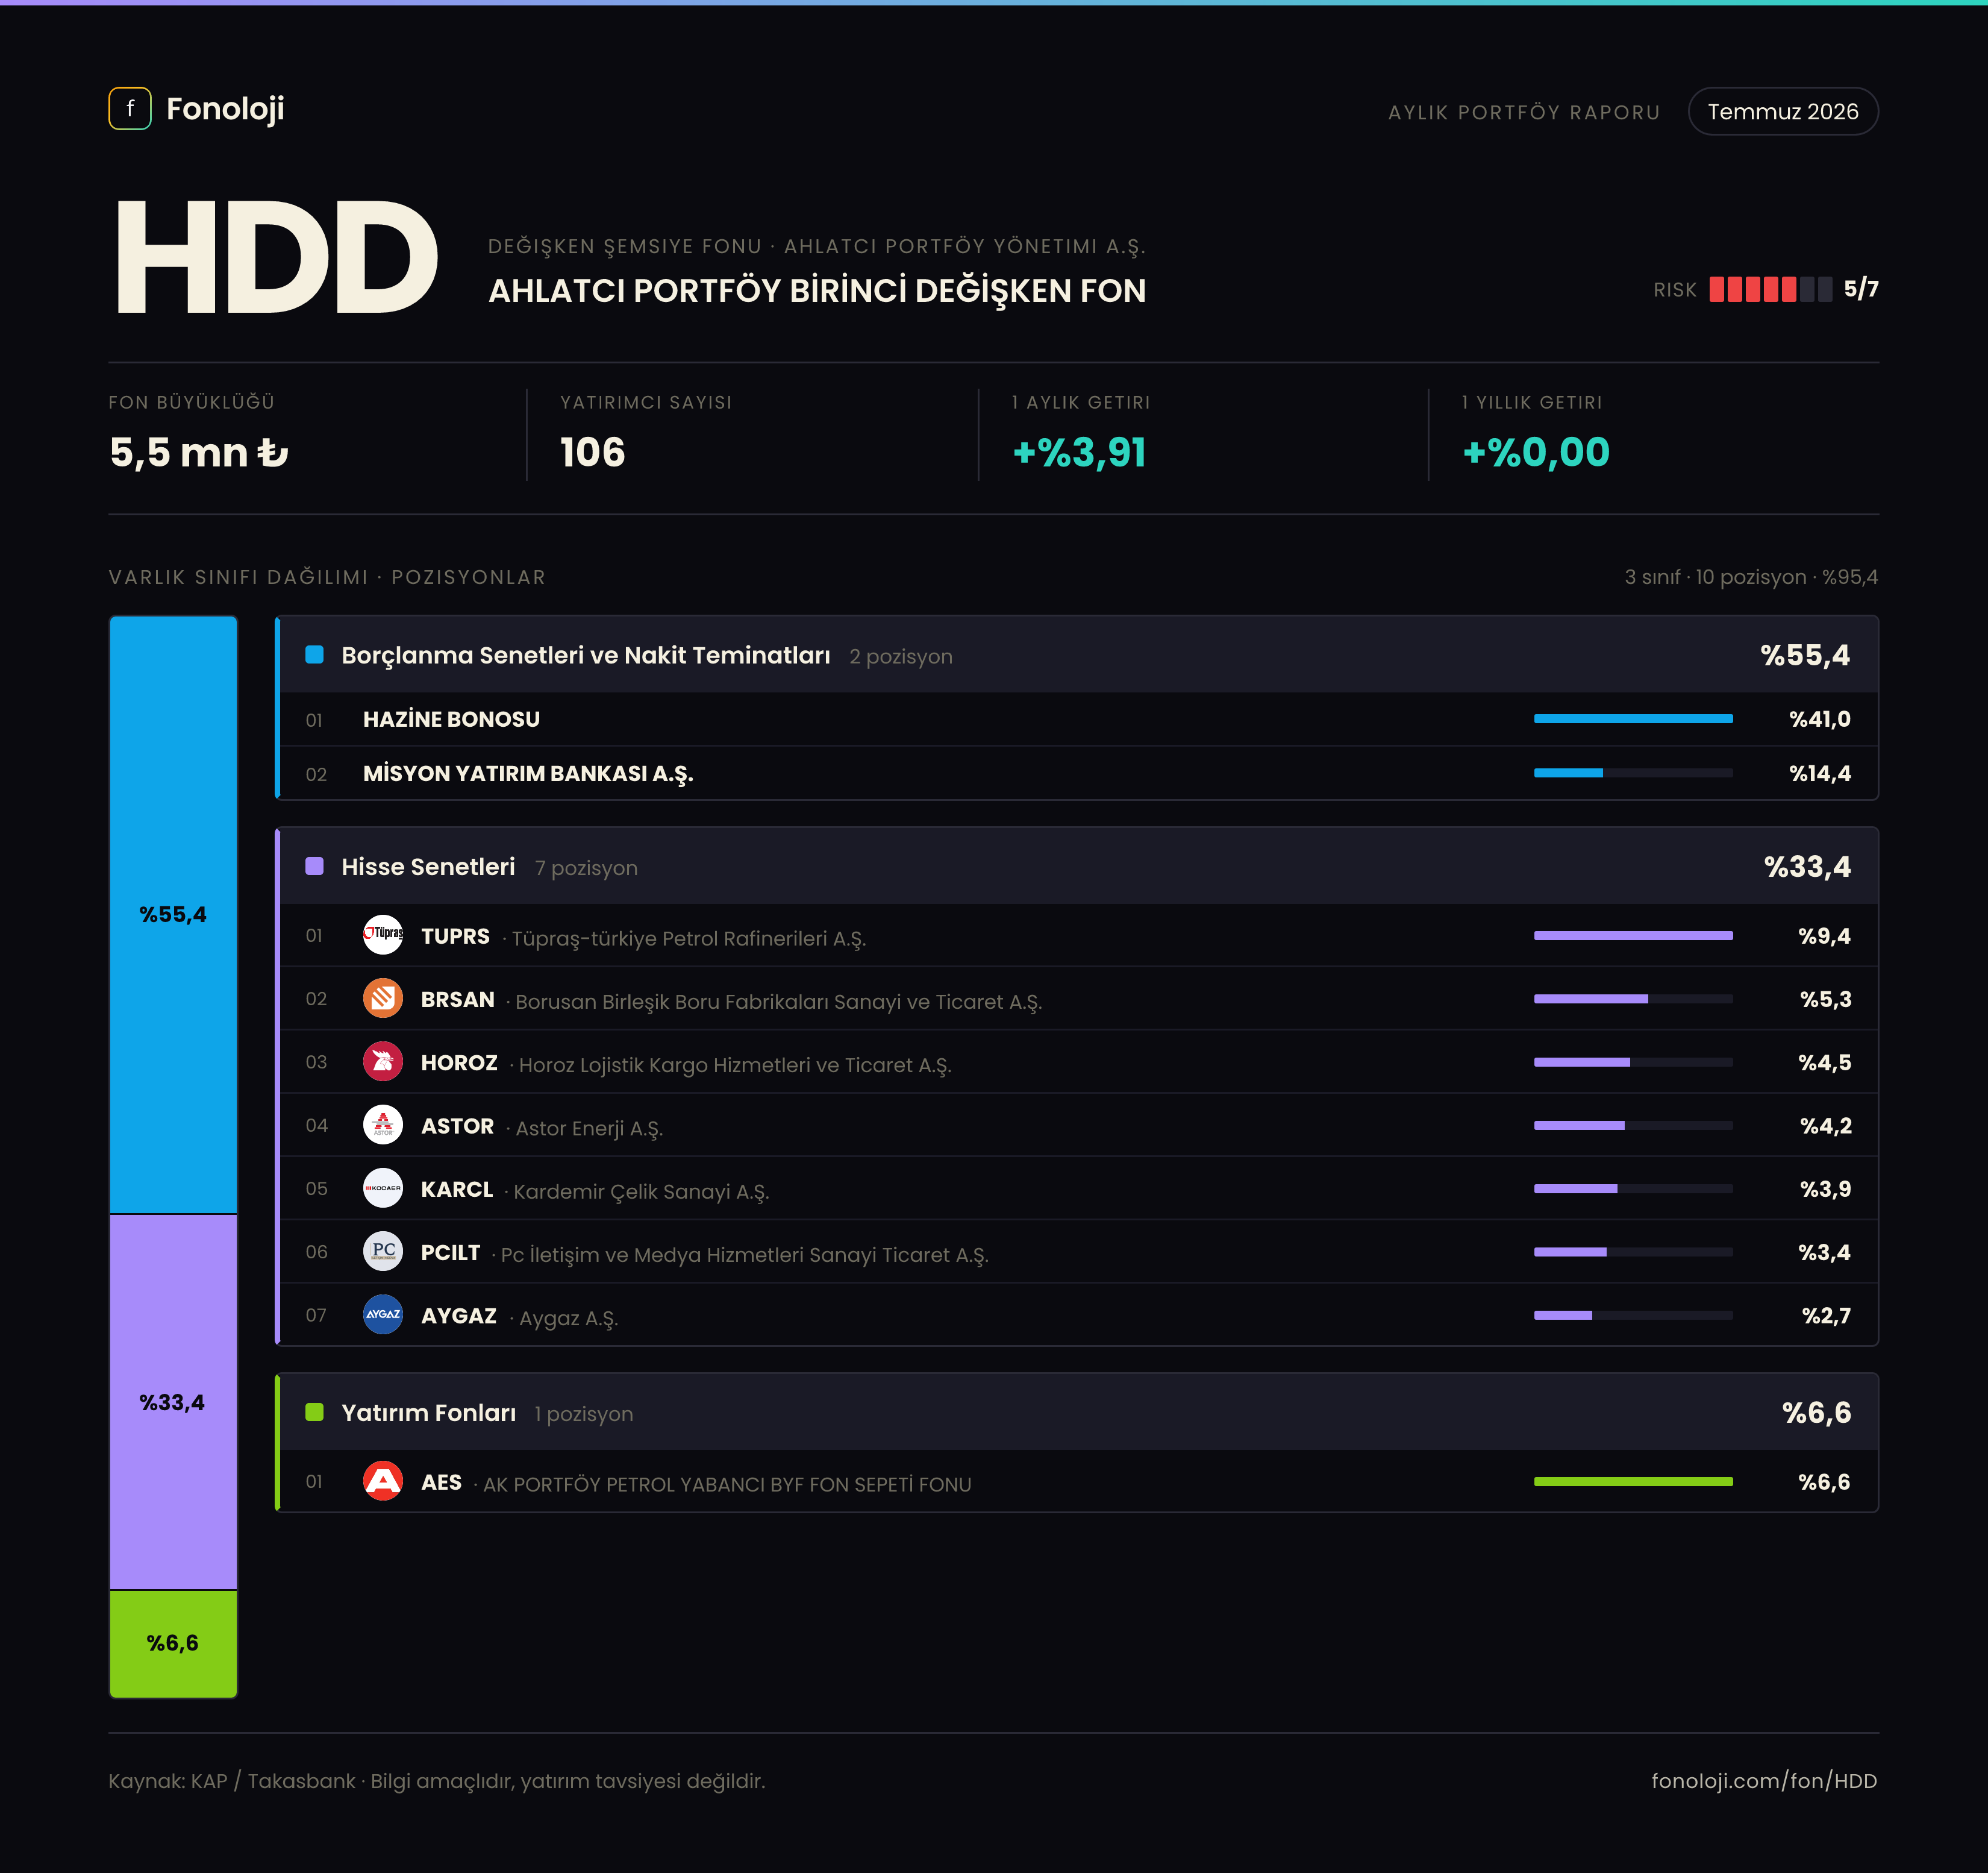Viewport: 1988px width, 1873px height.
Task: Click the blue Borçlanma Senetleri swatch
Action: tap(314, 654)
